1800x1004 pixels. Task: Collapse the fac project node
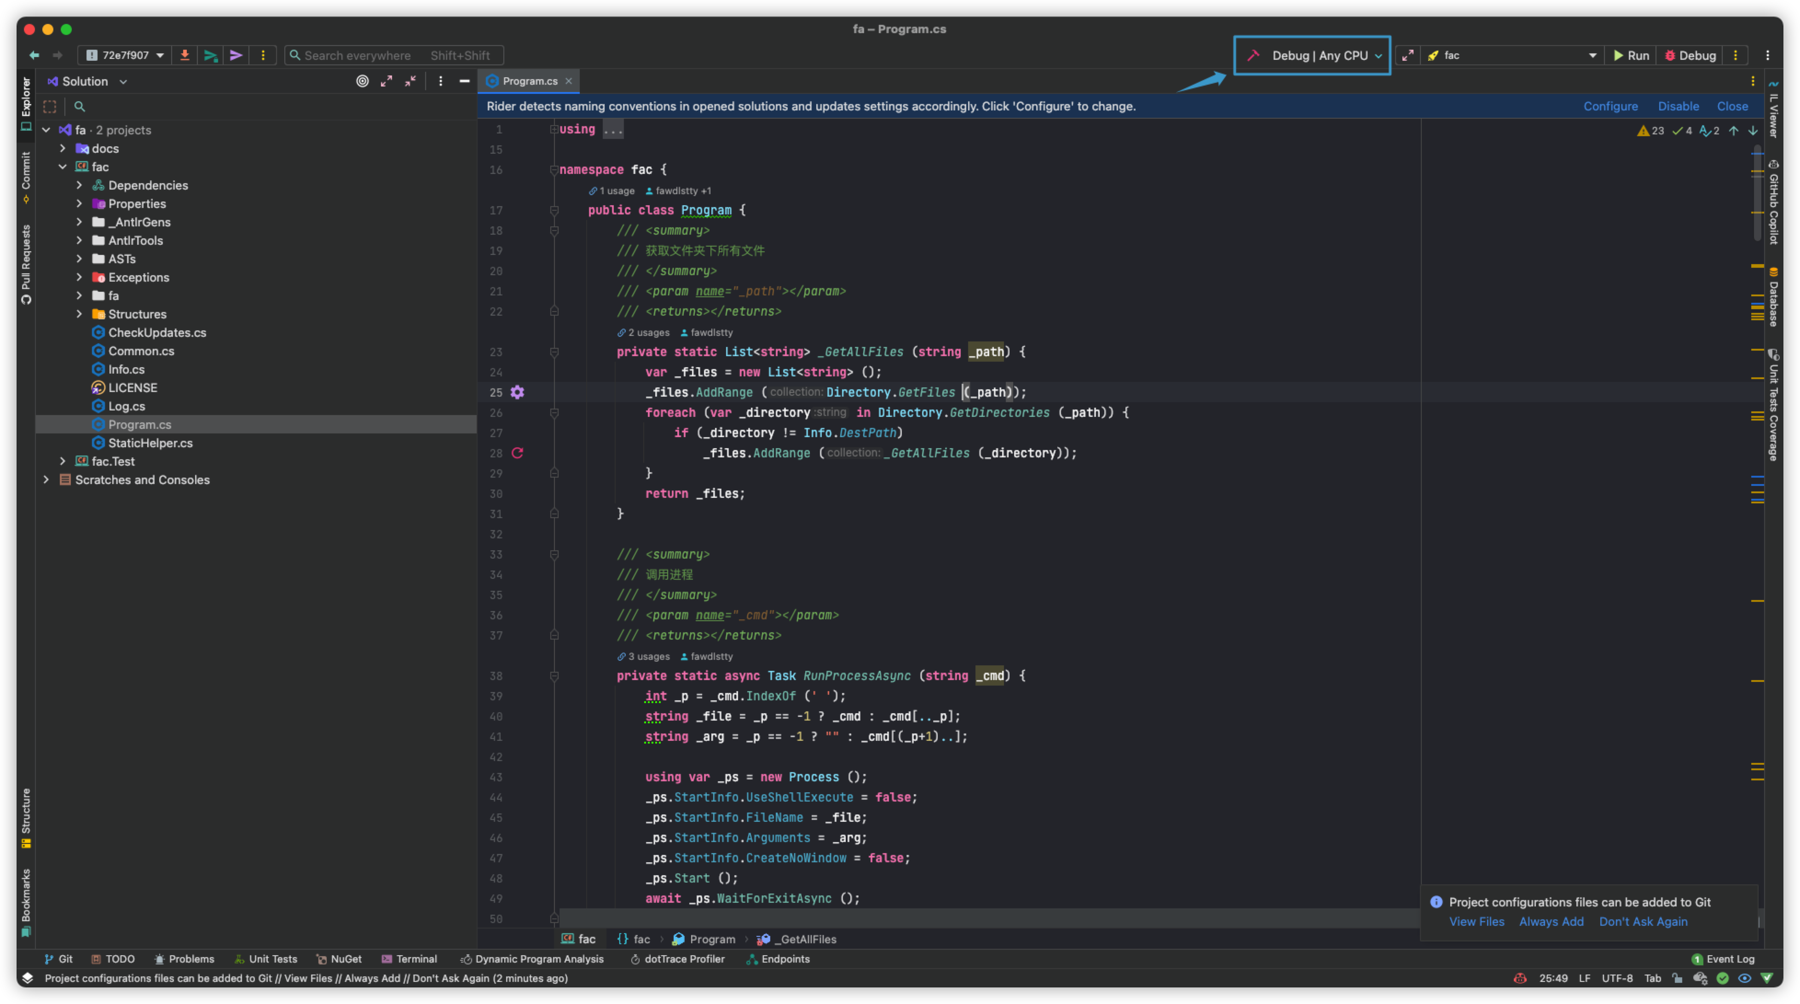[63, 166]
